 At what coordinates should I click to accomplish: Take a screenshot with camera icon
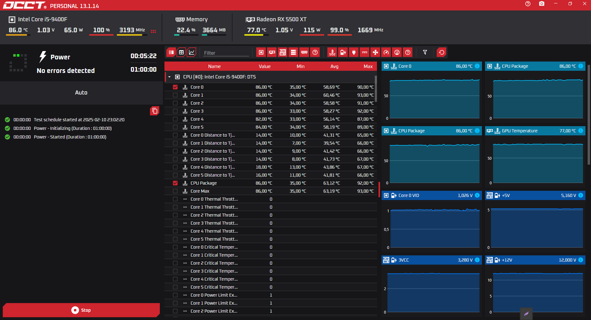coord(542,4)
